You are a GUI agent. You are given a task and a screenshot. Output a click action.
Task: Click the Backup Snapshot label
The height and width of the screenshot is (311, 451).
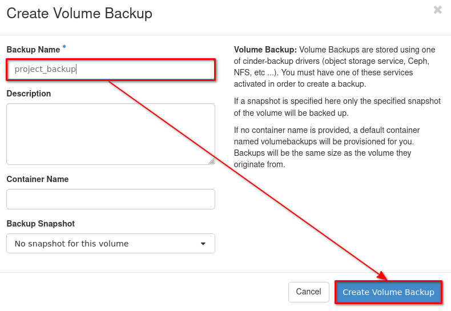[41, 224]
